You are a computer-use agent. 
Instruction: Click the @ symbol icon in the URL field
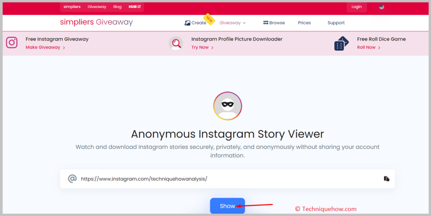pos(72,179)
